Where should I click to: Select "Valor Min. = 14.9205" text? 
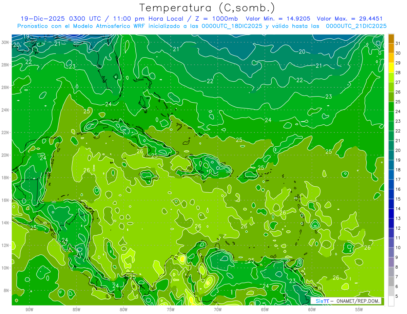(x=278, y=19)
